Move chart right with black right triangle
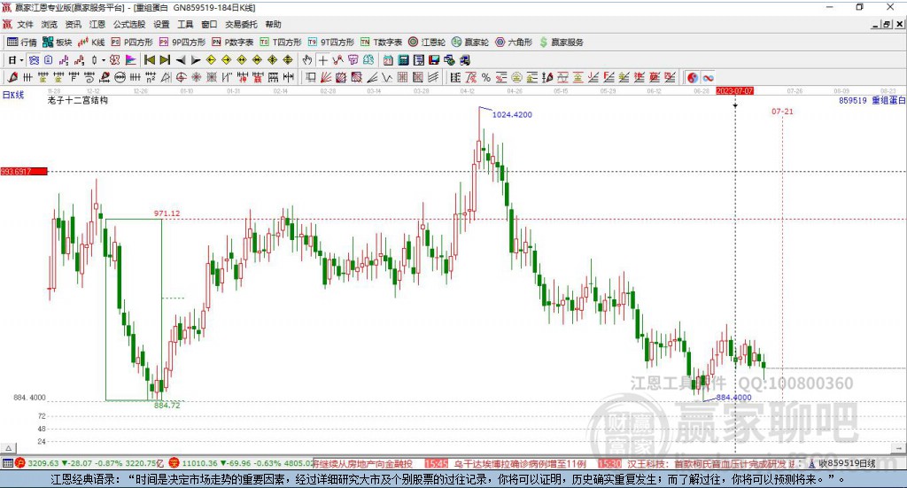Screen dimensions: 907x488 (196, 60)
